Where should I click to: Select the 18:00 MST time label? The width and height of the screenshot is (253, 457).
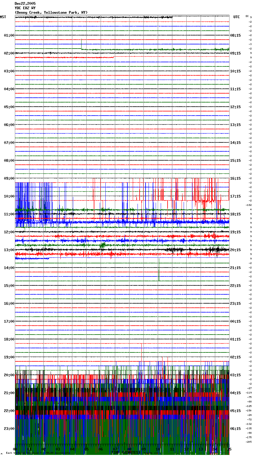point(9,339)
